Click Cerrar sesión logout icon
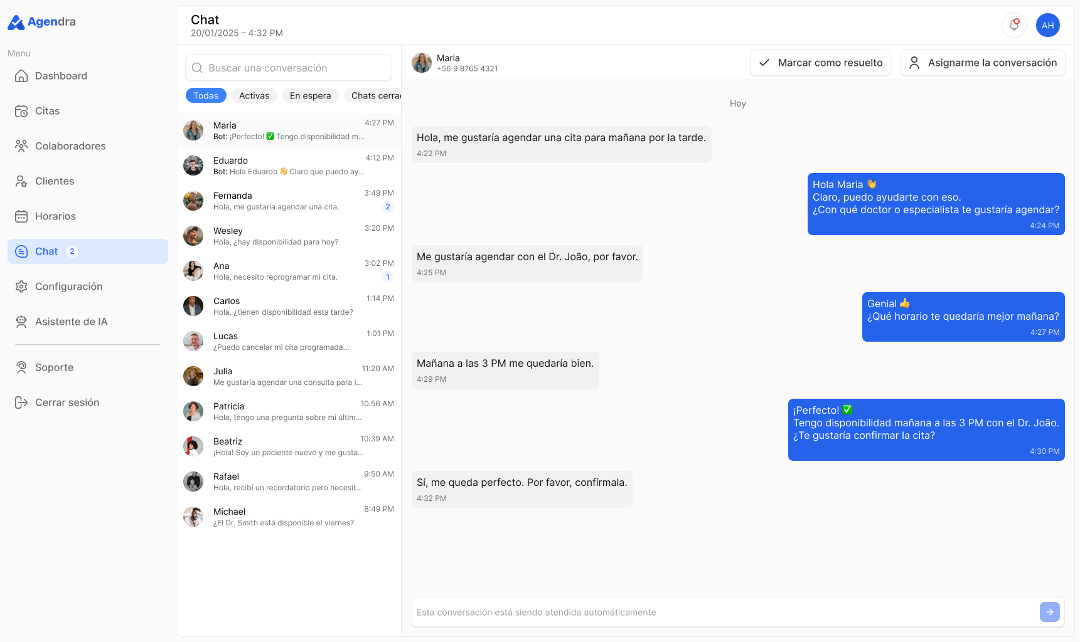Viewport: 1080px width, 642px height. tap(21, 403)
